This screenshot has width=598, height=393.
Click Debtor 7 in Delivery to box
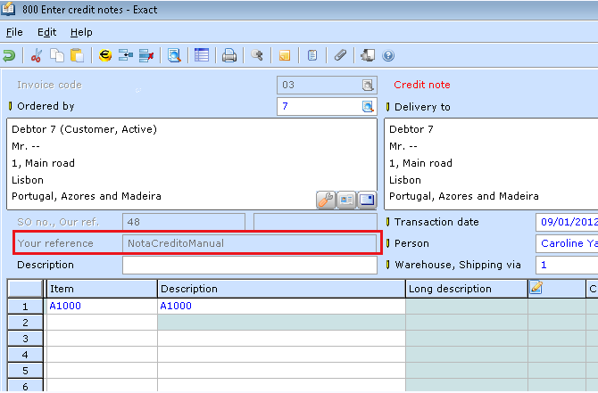[411, 129]
